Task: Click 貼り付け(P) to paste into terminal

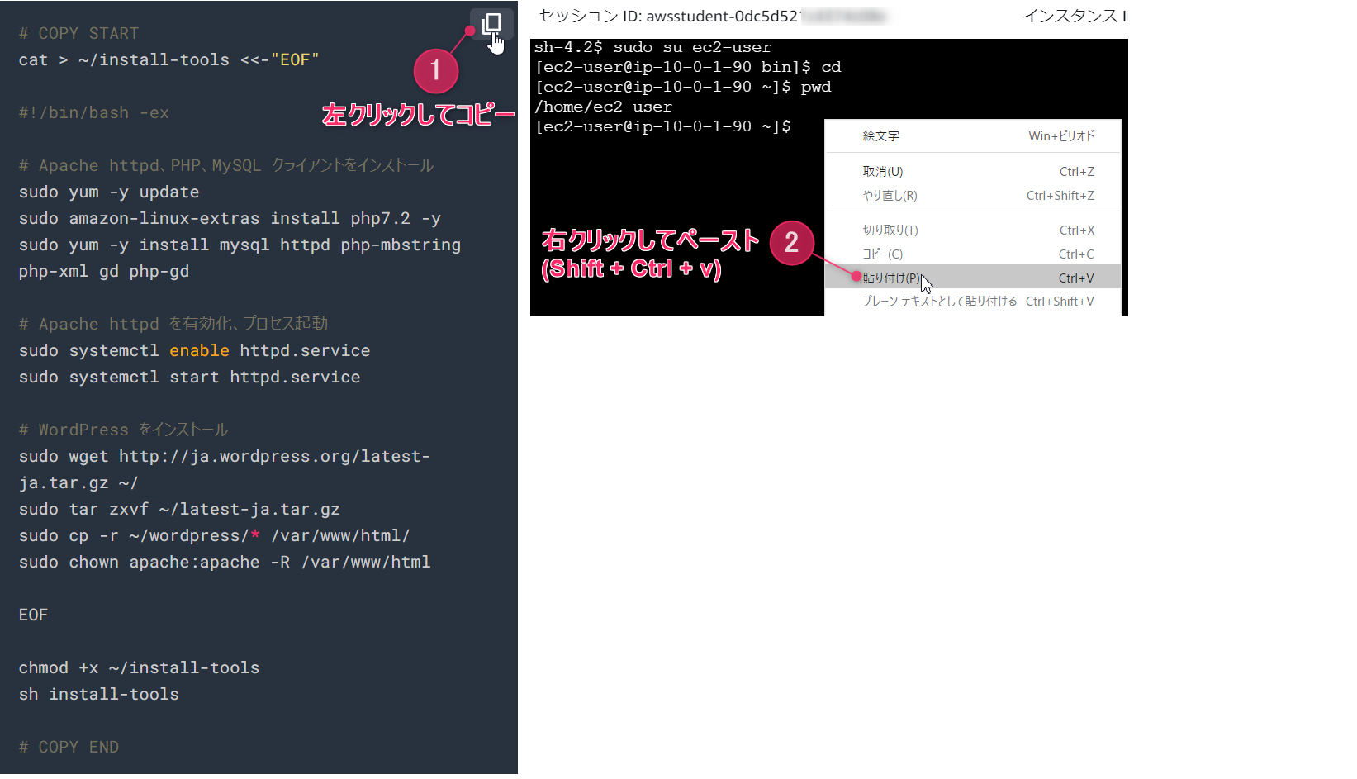Action: (x=890, y=278)
